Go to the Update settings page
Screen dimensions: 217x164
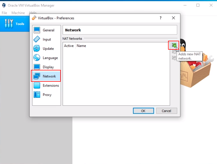tap(47, 49)
